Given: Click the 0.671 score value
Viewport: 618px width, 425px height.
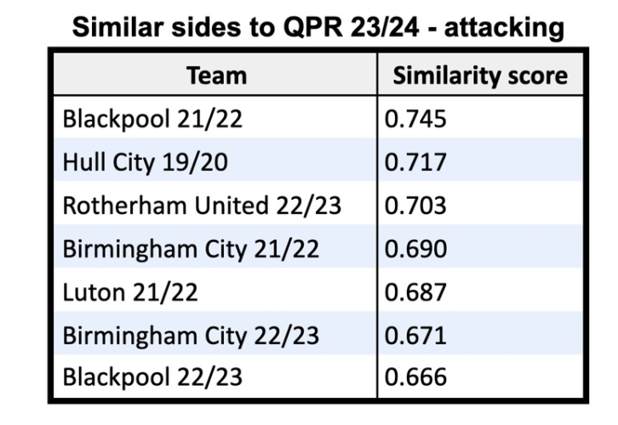Looking at the screenshot, I should click(x=415, y=335).
